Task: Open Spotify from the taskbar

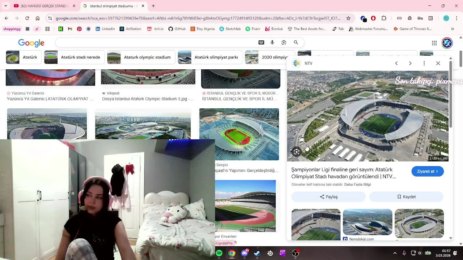Action: 219,253
